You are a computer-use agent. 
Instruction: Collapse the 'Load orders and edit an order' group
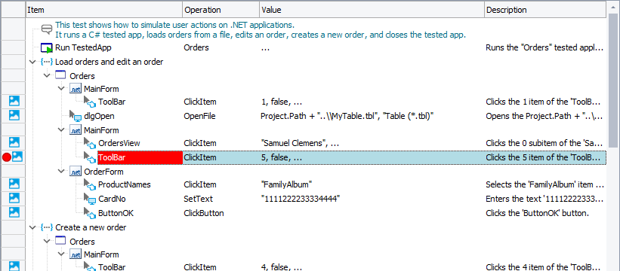(32, 62)
